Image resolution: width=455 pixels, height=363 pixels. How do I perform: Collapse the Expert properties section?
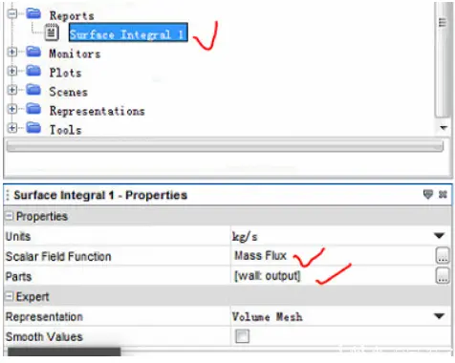pos(10,296)
